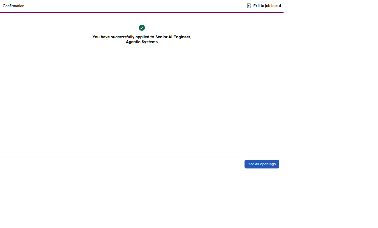Click the checkmark above the success message
This screenshot has width=378, height=228.
142,28
